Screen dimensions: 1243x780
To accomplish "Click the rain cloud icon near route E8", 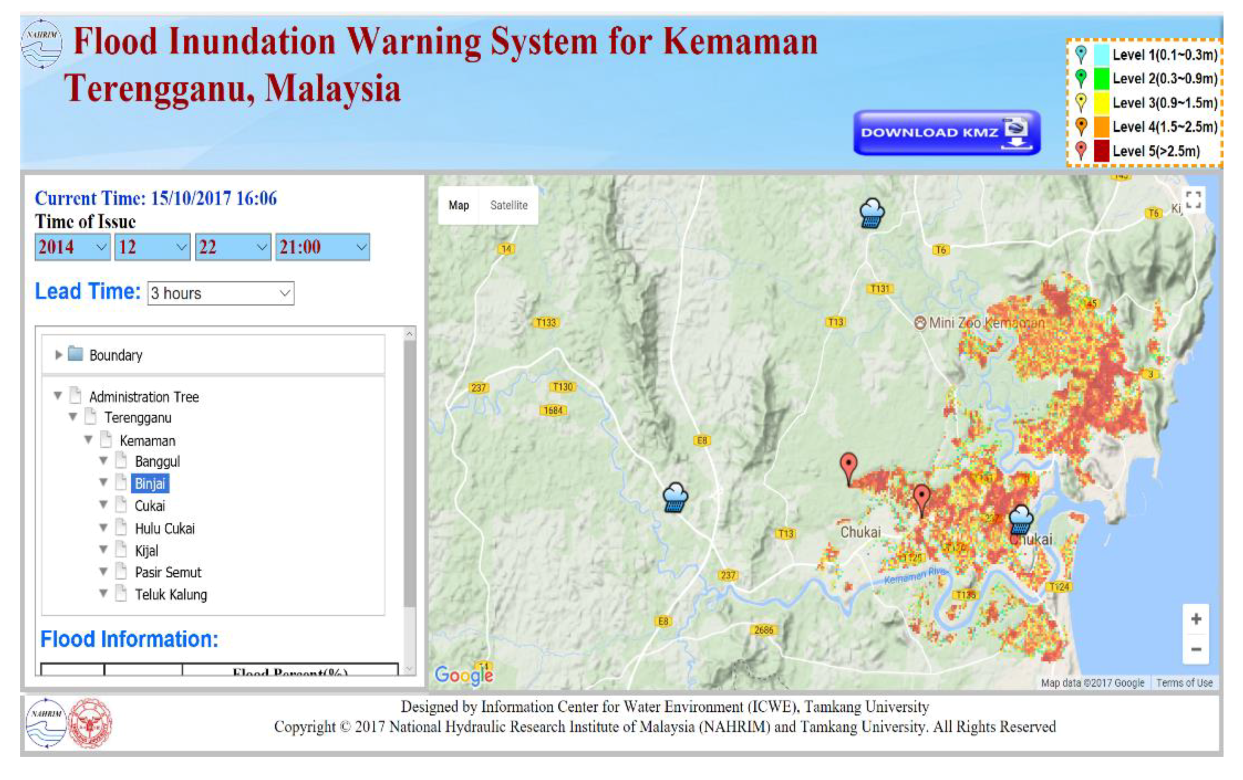I will pyautogui.click(x=675, y=497).
